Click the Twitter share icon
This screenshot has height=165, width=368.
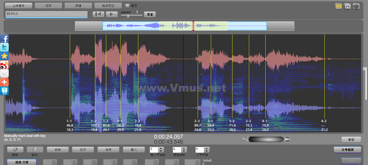[x=4, y=47]
